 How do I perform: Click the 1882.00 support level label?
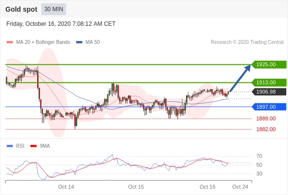pos(266,129)
